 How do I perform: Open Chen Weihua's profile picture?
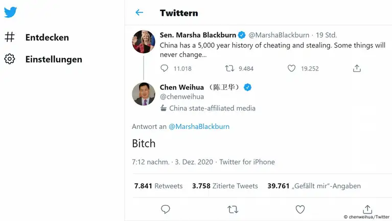pyautogui.click(x=144, y=94)
